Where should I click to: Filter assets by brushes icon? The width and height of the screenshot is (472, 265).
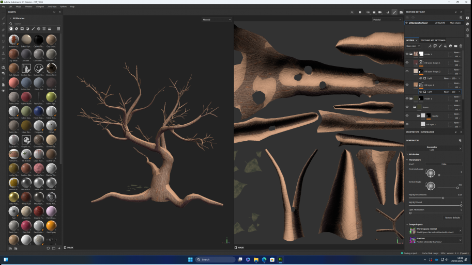click(x=34, y=29)
